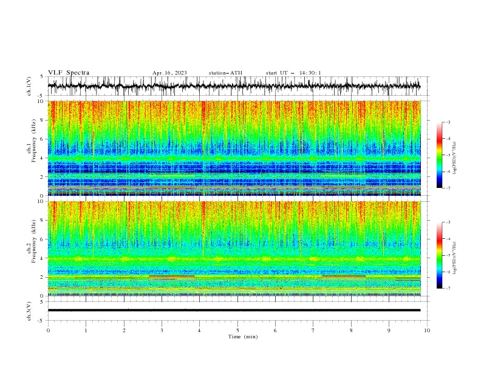Click the ch.2 color bar "log(PSD)(V²/Hz)" label
This screenshot has height=371, width=481.
click(x=454, y=258)
